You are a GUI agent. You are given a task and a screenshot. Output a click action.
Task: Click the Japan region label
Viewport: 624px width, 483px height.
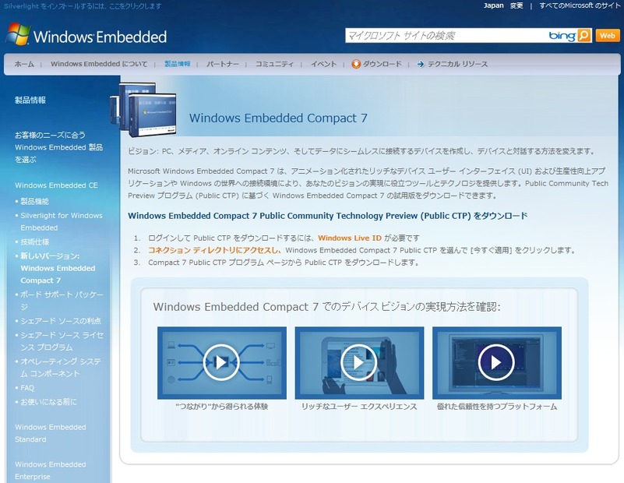click(x=493, y=5)
